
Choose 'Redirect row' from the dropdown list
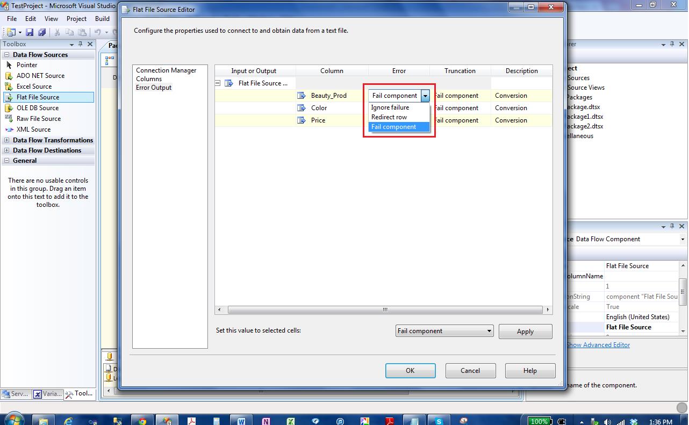click(389, 117)
